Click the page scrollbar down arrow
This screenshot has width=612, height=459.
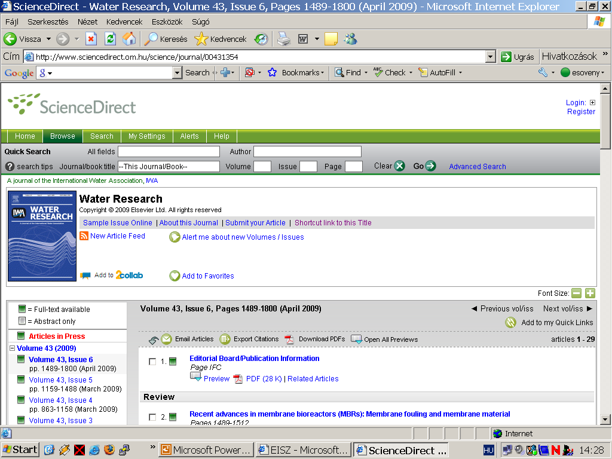click(605, 420)
